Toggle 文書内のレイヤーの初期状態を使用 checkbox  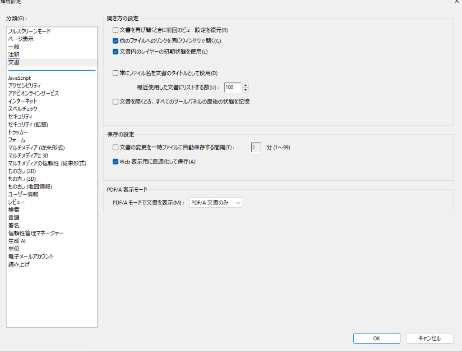[x=115, y=51]
